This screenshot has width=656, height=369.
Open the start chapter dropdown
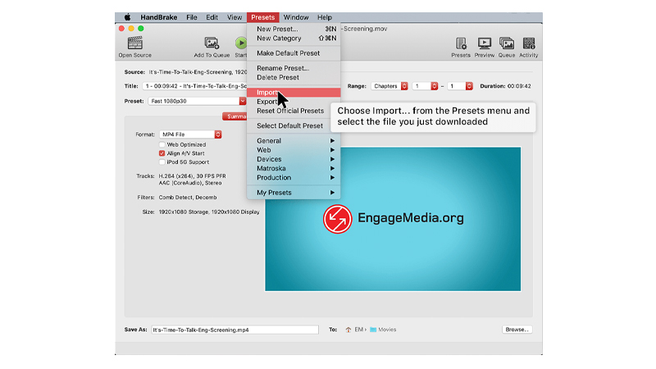coord(425,86)
